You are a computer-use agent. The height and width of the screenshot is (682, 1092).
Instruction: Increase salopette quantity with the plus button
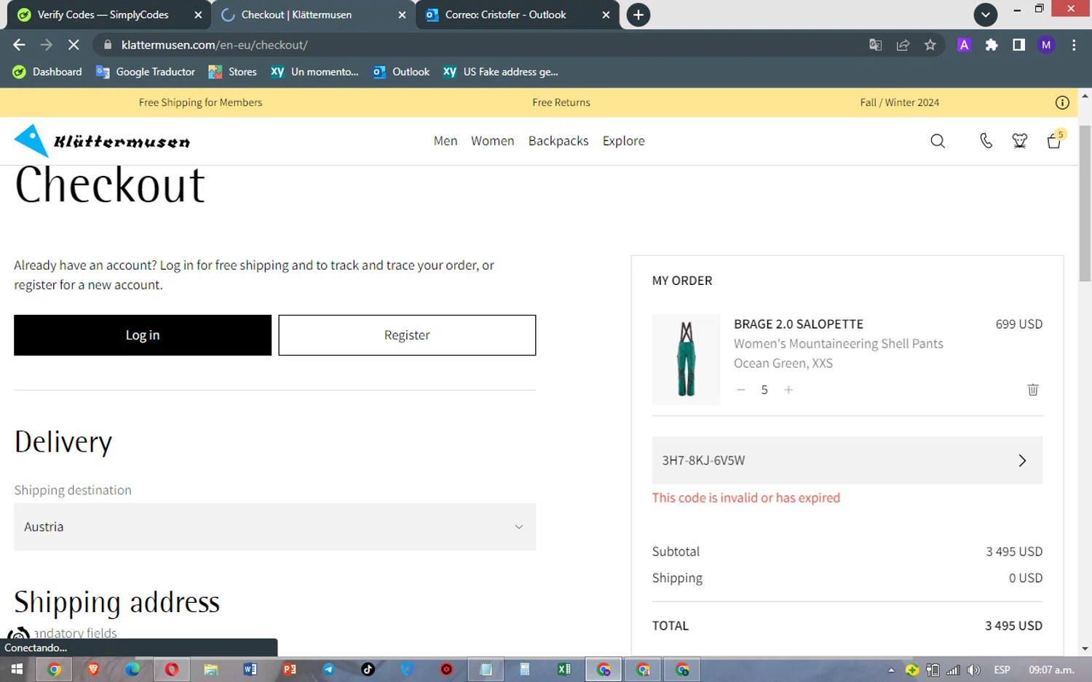[788, 390]
